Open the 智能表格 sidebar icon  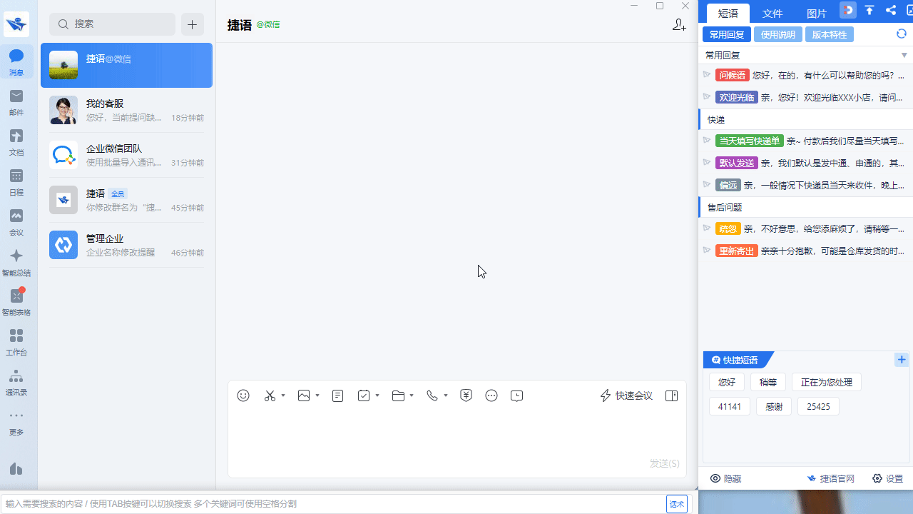click(16, 301)
